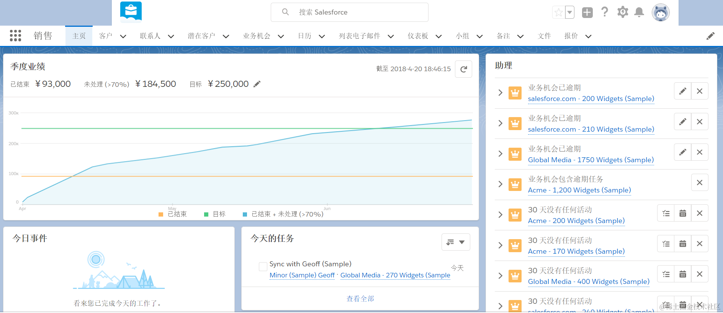Refresh the quarterly performance chart

(463, 69)
